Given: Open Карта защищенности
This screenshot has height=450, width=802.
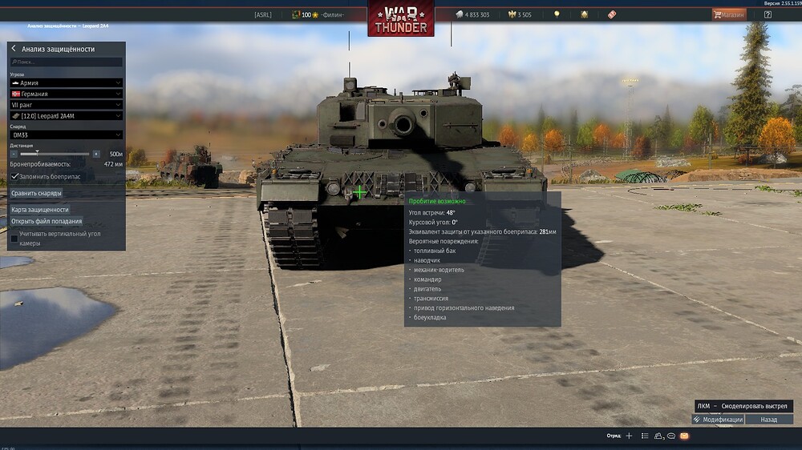Looking at the screenshot, I should pyautogui.click(x=40, y=210).
